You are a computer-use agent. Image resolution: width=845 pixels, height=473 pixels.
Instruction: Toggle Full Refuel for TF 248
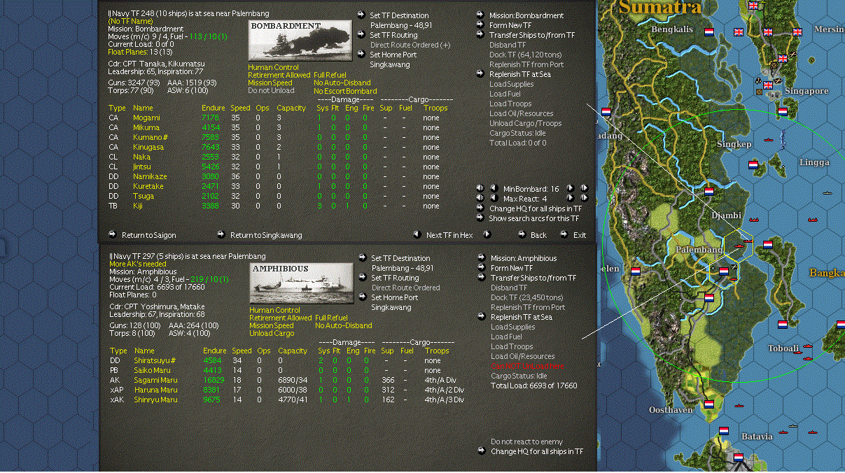[x=330, y=75]
